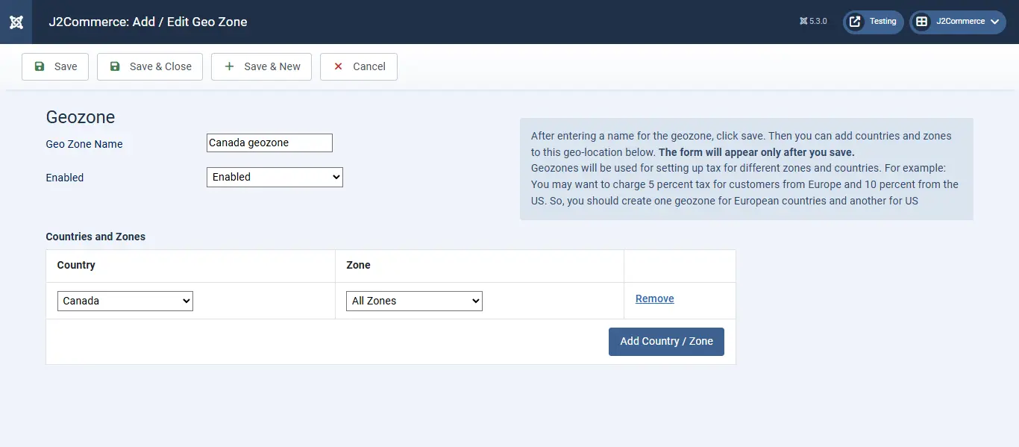This screenshot has height=447, width=1019.
Task: Click Add Country / Zone button
Action: (666, 341)
